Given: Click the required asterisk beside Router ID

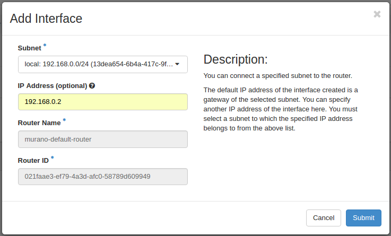Looking at the screenshot, I should [52, 158].
